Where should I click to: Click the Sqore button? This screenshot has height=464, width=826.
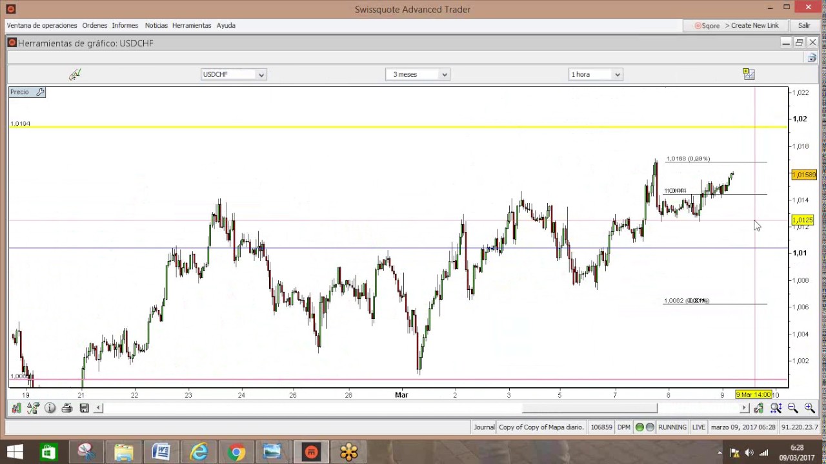coord(707,26)
